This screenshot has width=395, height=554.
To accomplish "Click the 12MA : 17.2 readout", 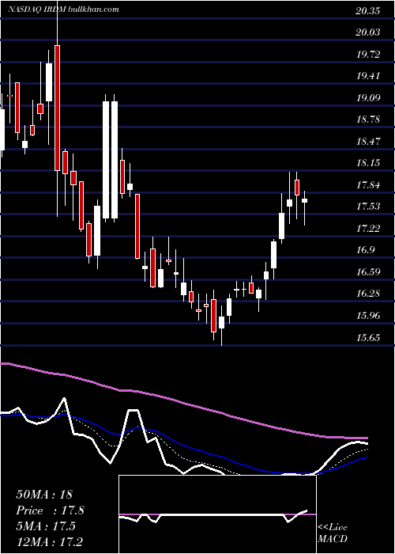I will 50,541.
